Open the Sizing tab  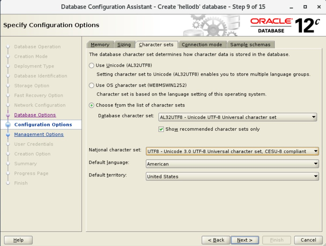pyautogui.click(x=124, y=45)
